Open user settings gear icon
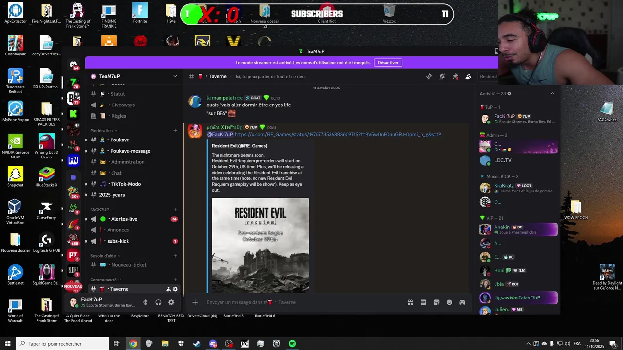 click(x=171, y=302)
